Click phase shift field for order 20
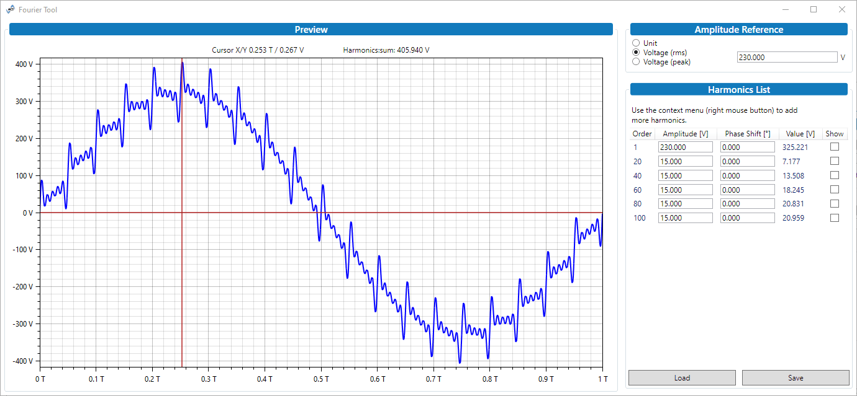The width and height of the screenshot is (857, 396). coord(747,161)
